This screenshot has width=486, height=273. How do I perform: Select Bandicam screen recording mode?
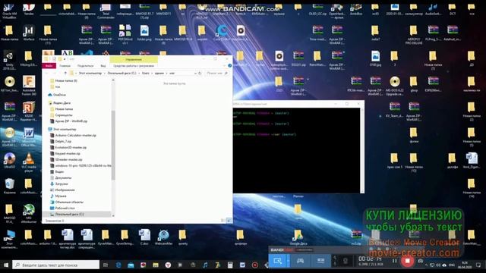point(277,261)
